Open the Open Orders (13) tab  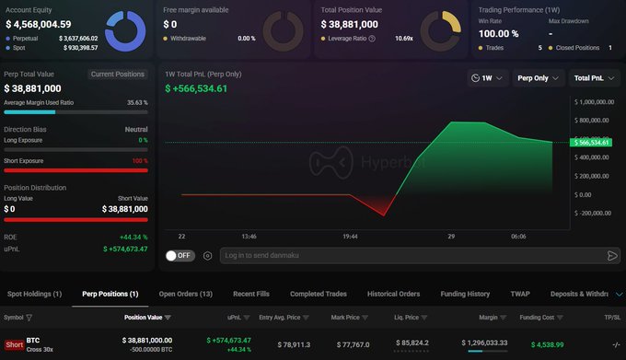click(x=186, y=294)
